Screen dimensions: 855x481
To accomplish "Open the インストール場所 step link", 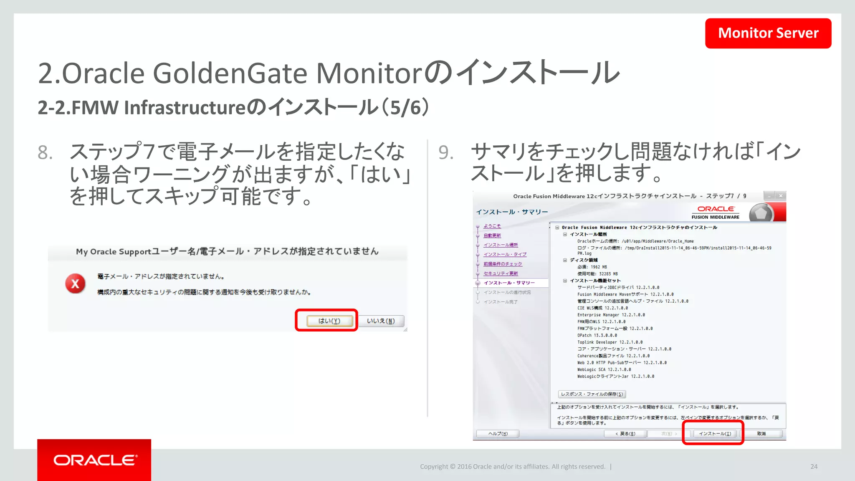I will click(x=501, y=245).
